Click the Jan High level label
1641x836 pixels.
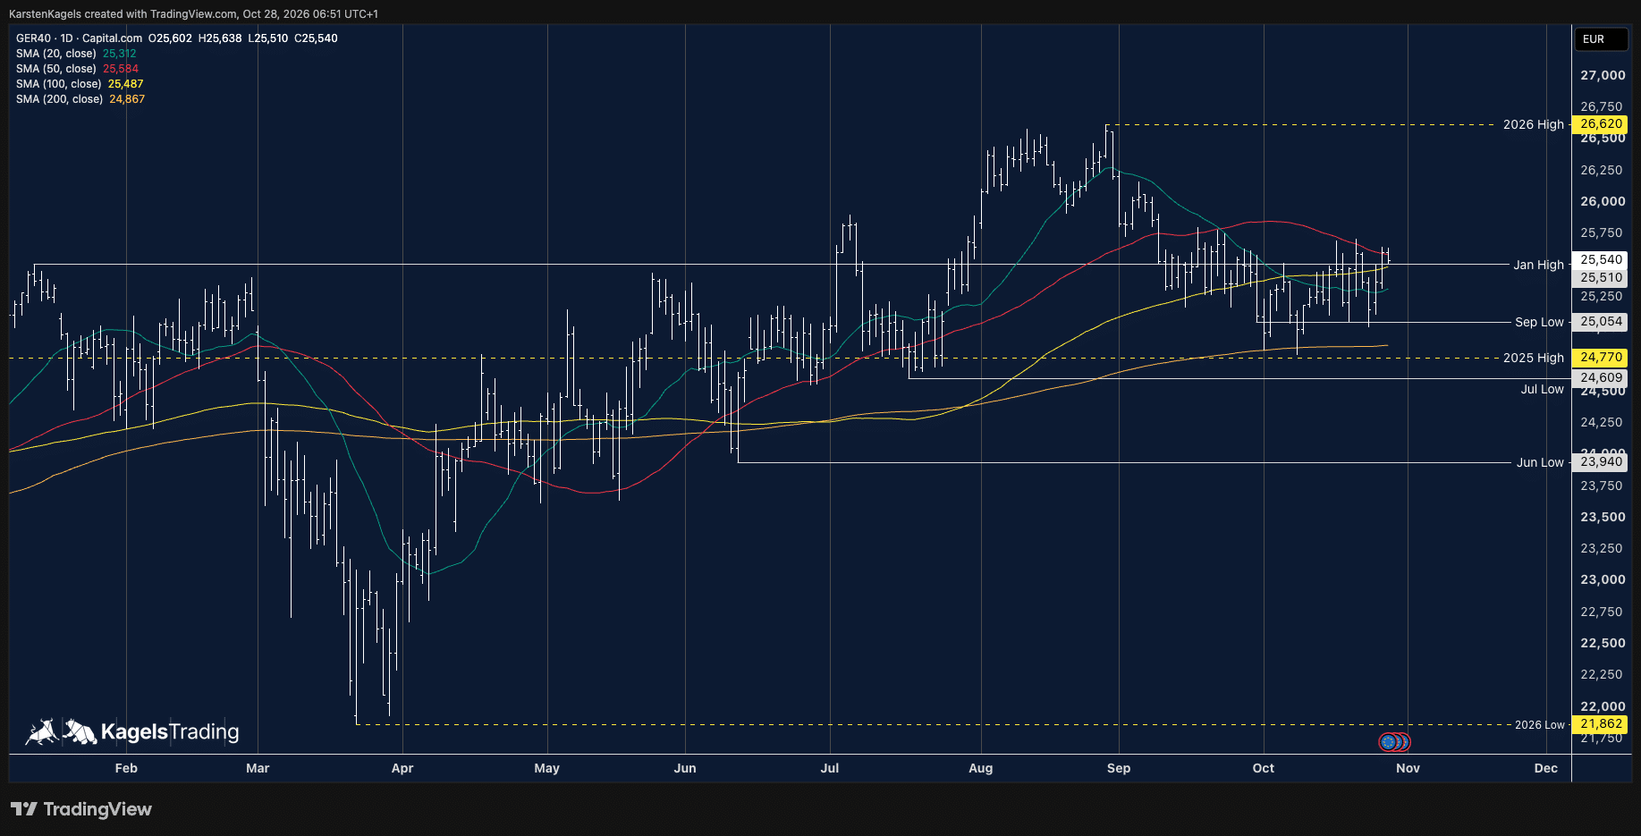pyautogui.click(x=1538, y=265)
